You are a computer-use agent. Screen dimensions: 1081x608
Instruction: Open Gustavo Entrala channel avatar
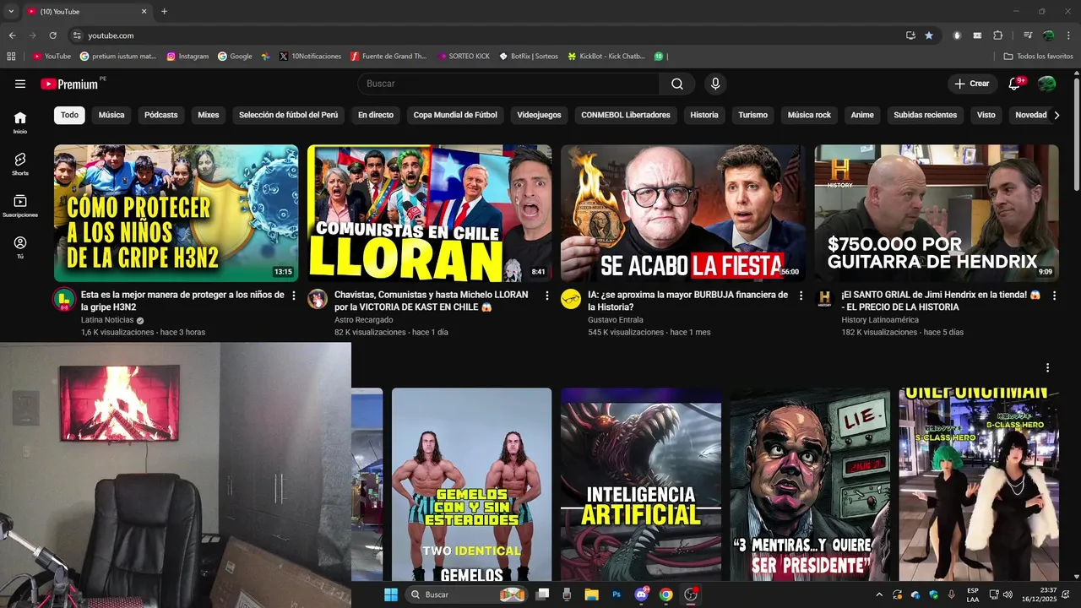(571, 299)
